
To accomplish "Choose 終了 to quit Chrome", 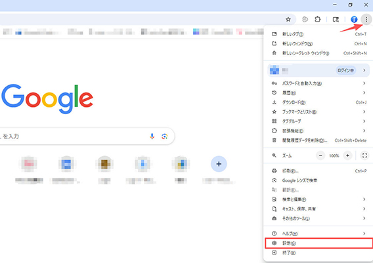I will [x=318, y=253].
